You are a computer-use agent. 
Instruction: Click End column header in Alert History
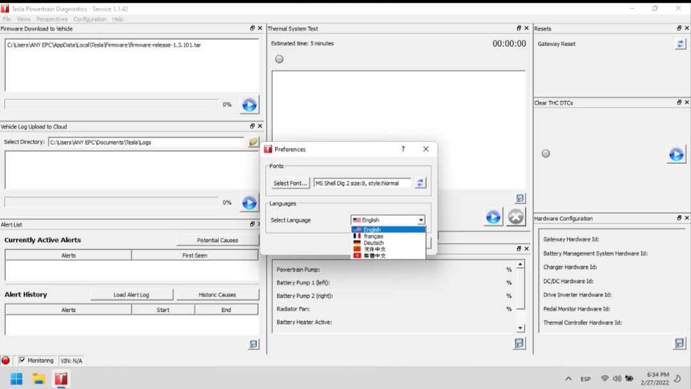[226, 310]
